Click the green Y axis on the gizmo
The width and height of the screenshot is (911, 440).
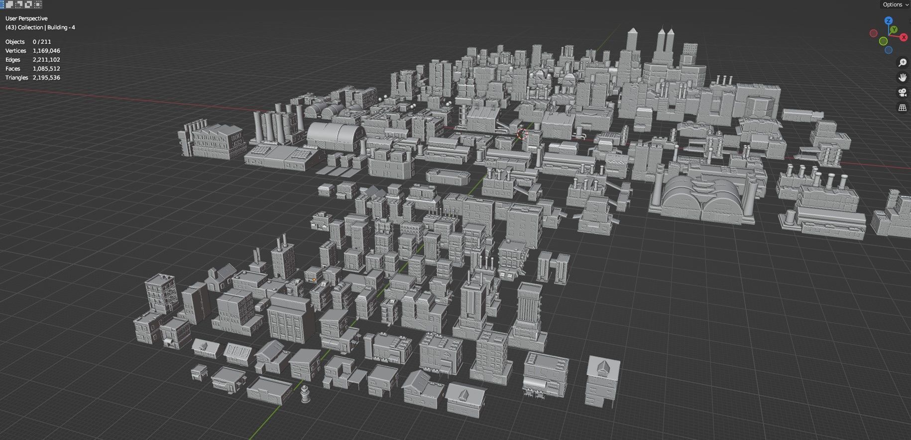tap(894, 30)
